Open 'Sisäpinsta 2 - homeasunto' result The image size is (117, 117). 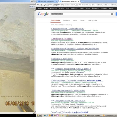coord(62,59)
